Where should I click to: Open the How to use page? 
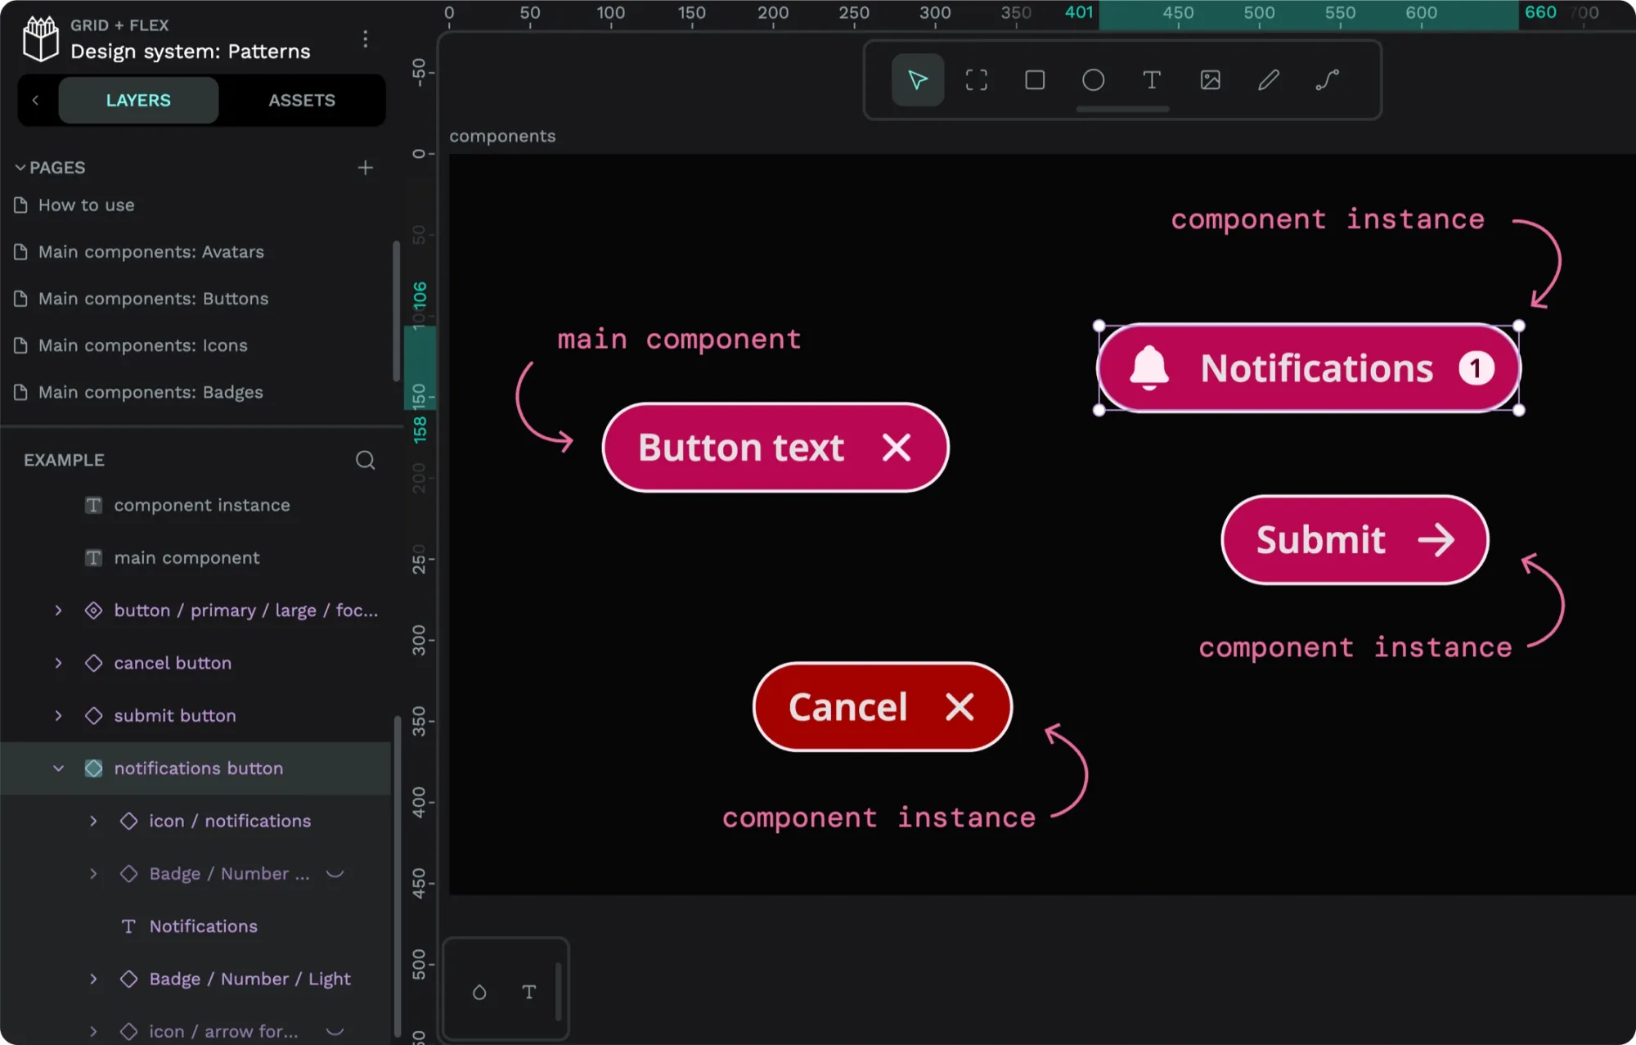pos(84,204)
